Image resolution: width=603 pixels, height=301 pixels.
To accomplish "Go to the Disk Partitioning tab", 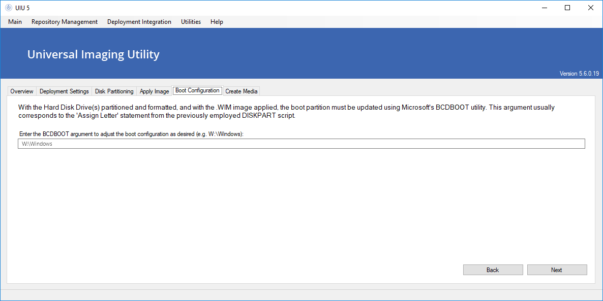I will [x=114, y=91].
